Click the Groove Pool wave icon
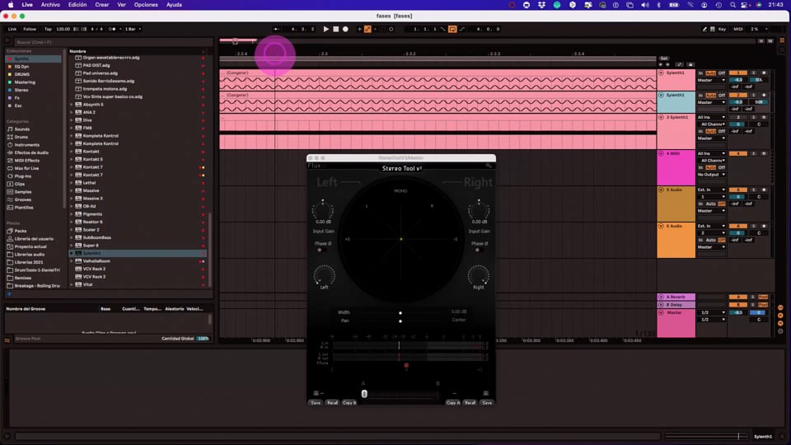 7,340
